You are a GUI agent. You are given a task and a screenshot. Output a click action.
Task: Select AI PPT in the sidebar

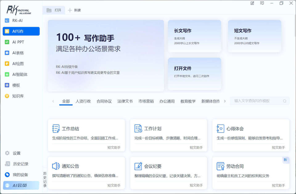coord(18,42)
